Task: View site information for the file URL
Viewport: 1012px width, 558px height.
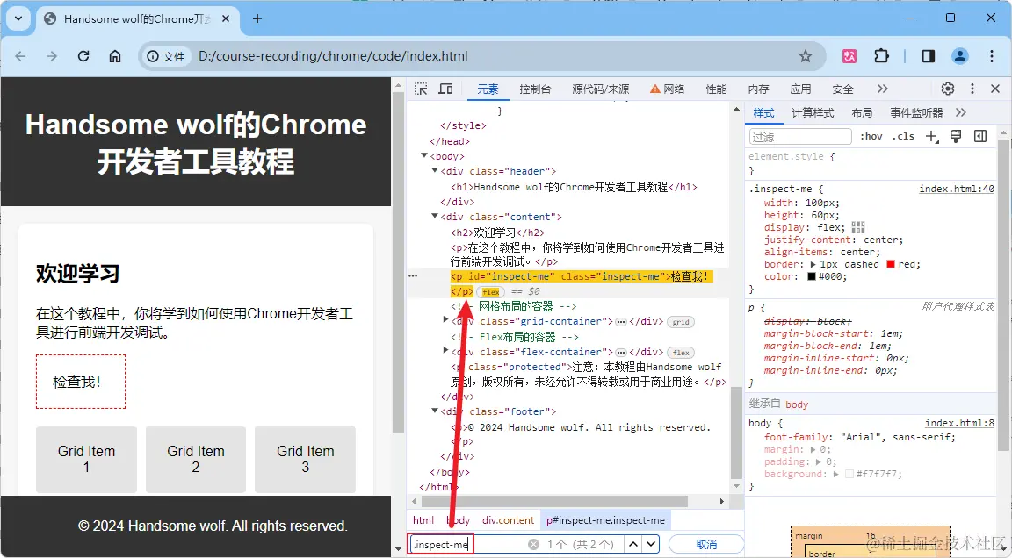Action: click(165, 56)
